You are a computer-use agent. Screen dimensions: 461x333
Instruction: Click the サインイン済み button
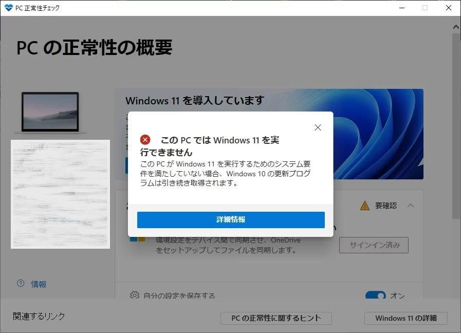click(x=374, y=245)
